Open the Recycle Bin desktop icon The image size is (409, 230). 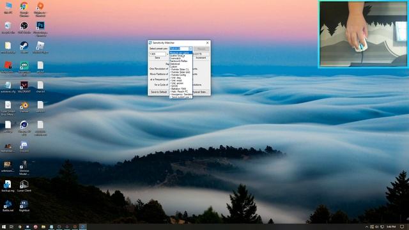8,28
